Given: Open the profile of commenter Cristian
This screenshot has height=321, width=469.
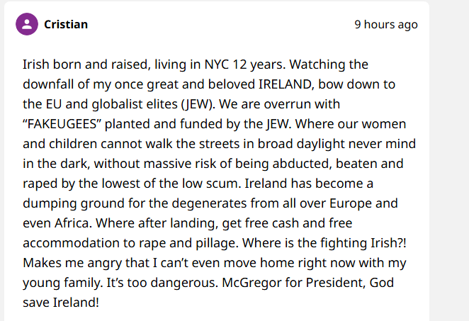Looking at the screenshot, I should coord(66,25).
